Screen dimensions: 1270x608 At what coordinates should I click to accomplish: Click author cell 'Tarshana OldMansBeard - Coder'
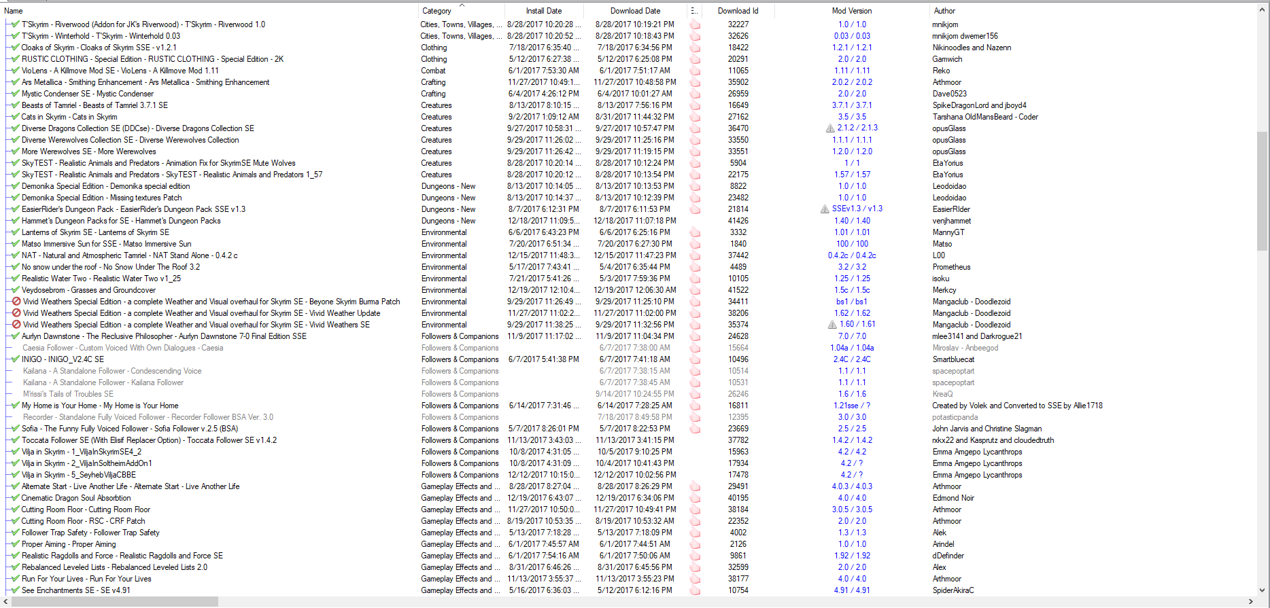985,117
